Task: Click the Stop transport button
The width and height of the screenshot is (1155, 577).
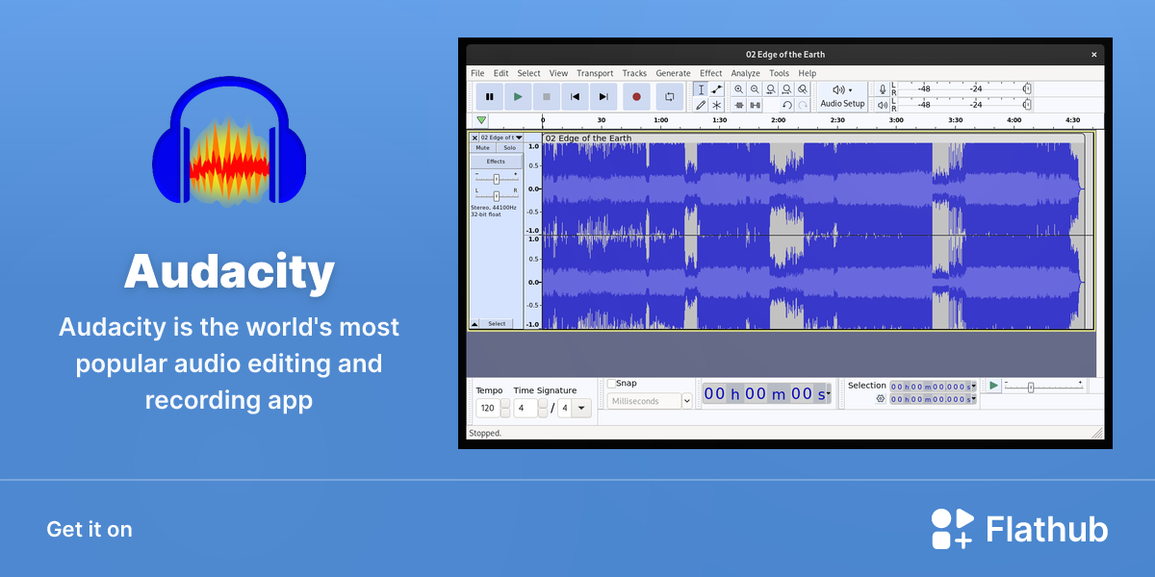Action: (x=547, y=96)
